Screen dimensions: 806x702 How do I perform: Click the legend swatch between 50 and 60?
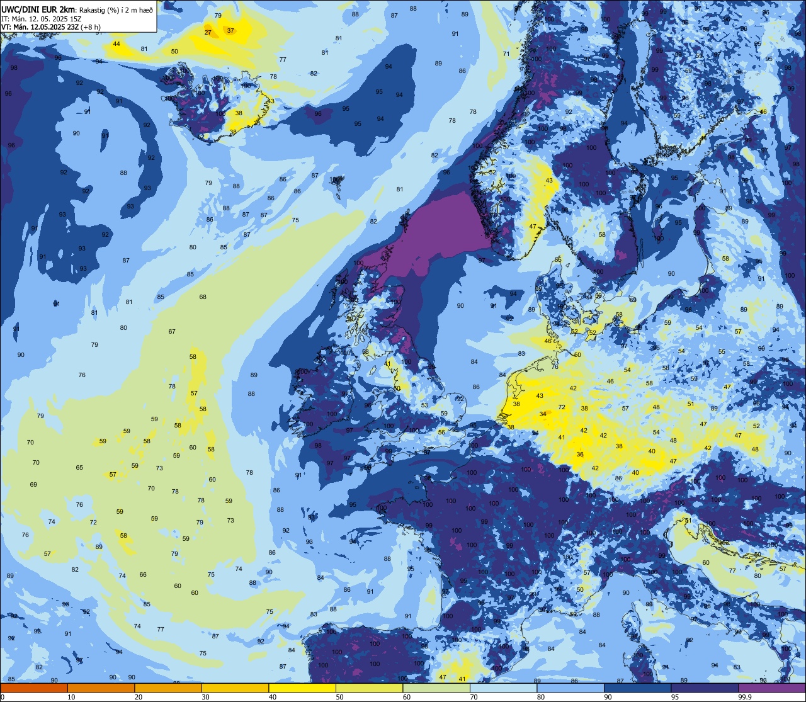(369, 688)
